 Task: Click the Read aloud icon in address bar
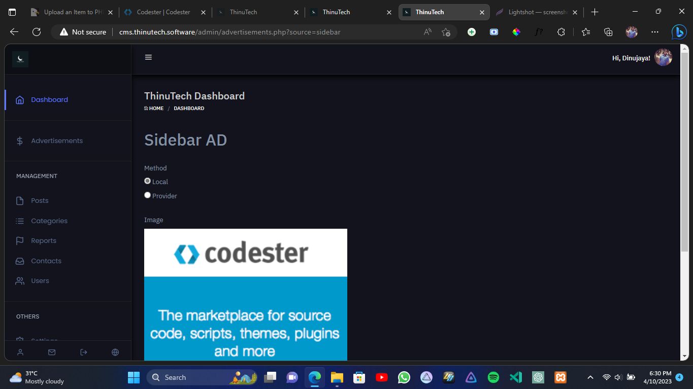[427, 32]
